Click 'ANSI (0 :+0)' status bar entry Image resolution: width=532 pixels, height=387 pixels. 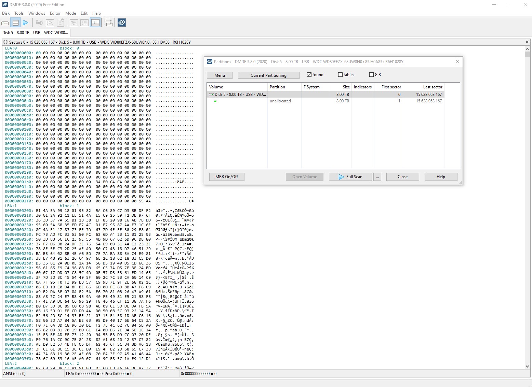(x=14, y=374)
